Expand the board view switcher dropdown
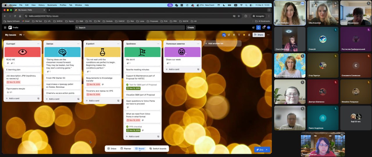 22,35
